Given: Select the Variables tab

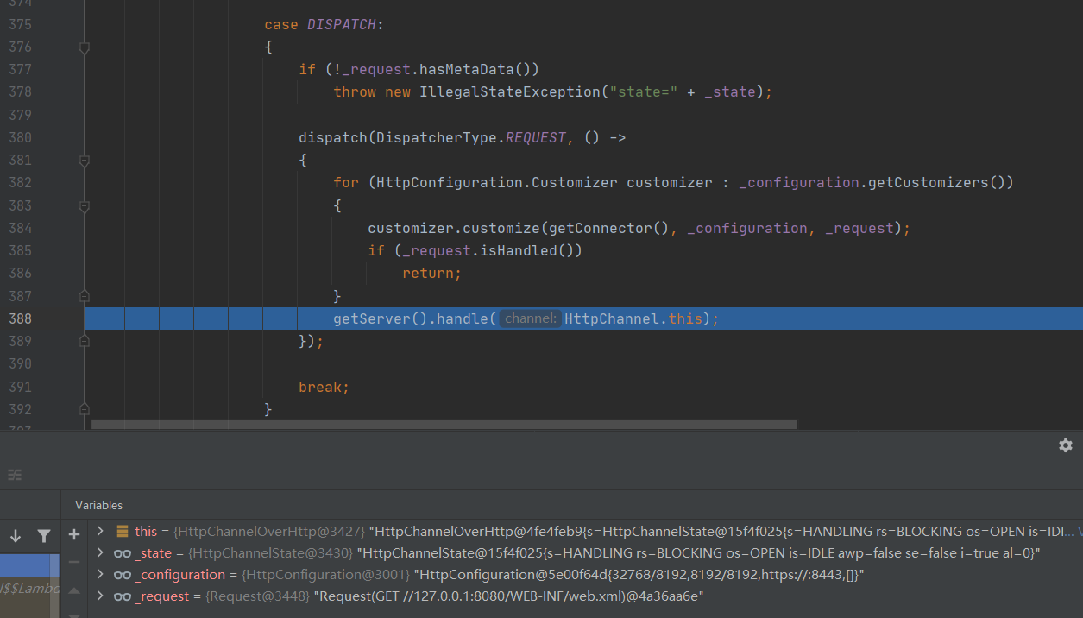Looking at the screenshot, I should 98,505.
